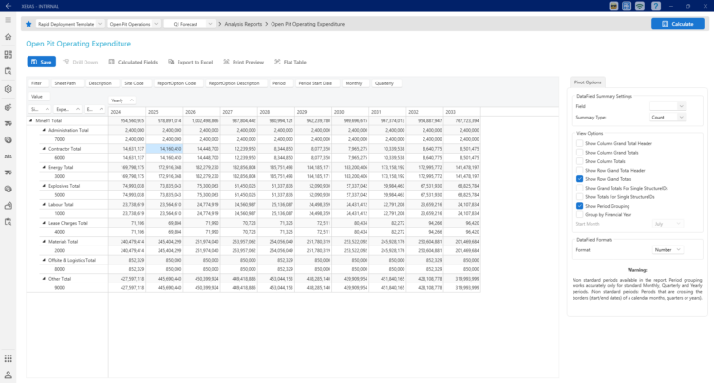Click the bar chart icon in the sidebar

click(9, 156)
